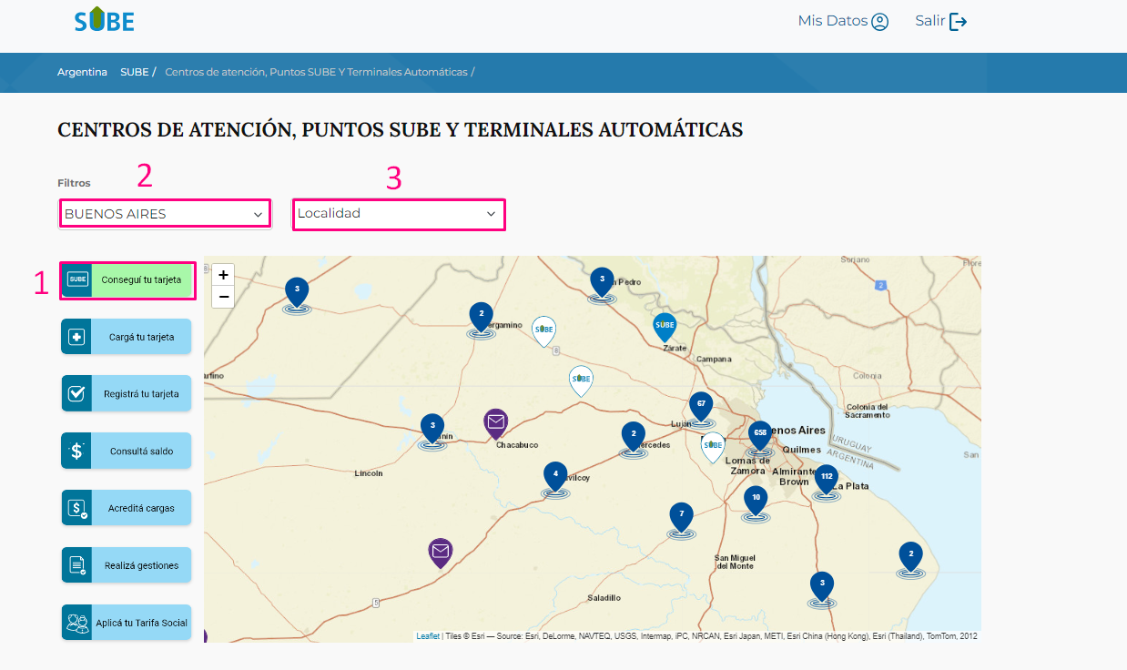This screenshot has height=670, width=1127.
Task: Click the 10 cluster marker on map
Action: [x=755, y=502]
